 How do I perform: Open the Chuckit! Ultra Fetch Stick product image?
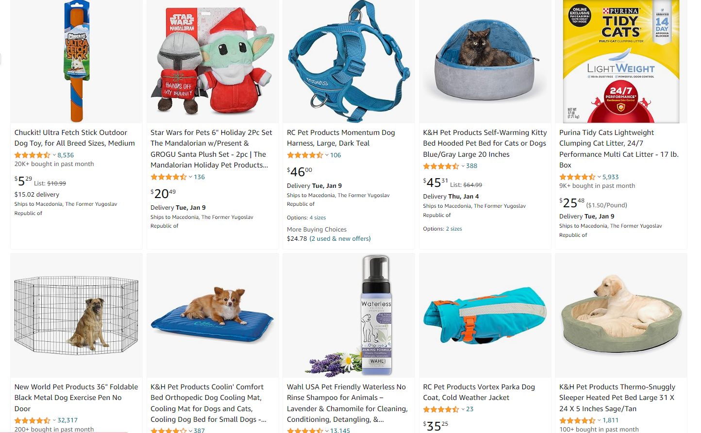click(77, 61)
